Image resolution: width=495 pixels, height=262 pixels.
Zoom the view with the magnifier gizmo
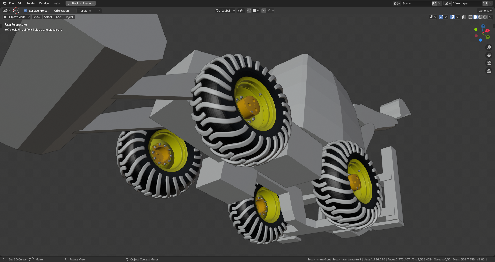click(489, 47)
